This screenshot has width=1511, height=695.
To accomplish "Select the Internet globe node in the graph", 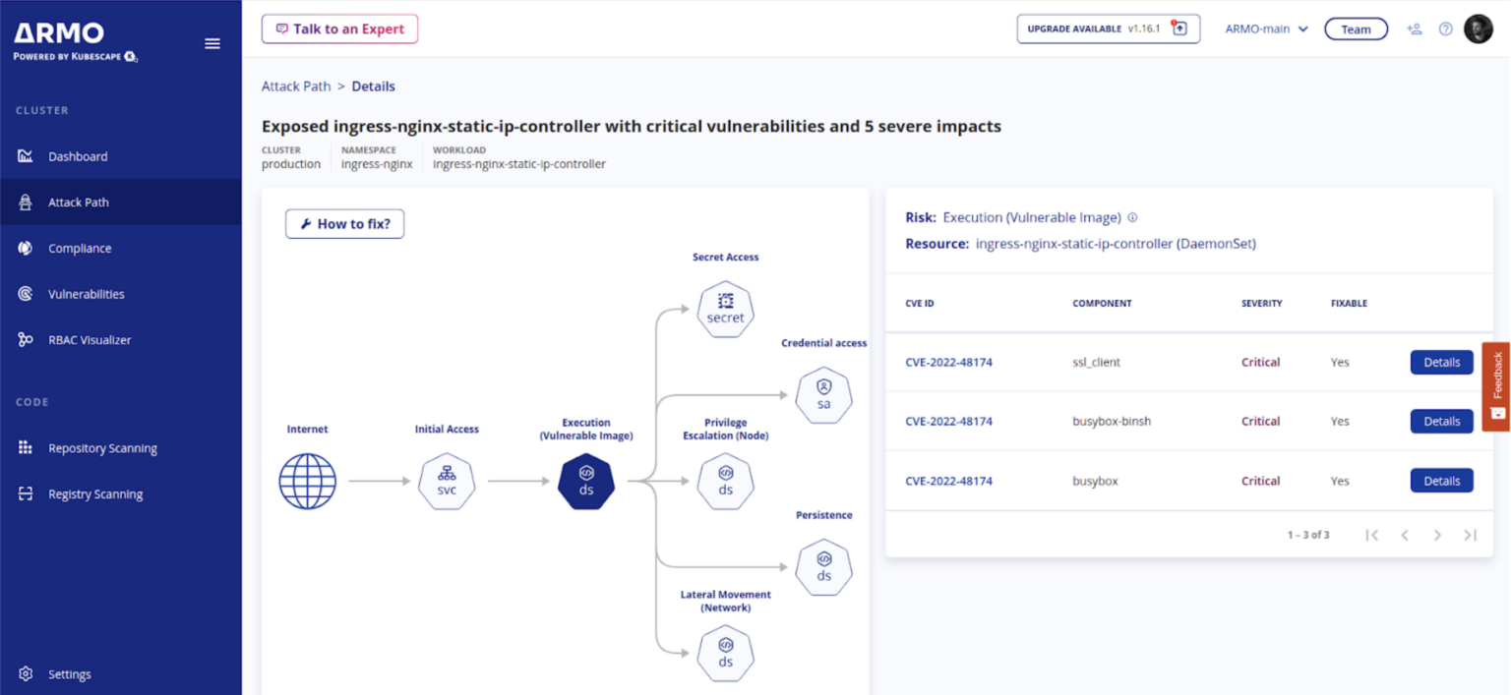I will click(x=308, y=481).
